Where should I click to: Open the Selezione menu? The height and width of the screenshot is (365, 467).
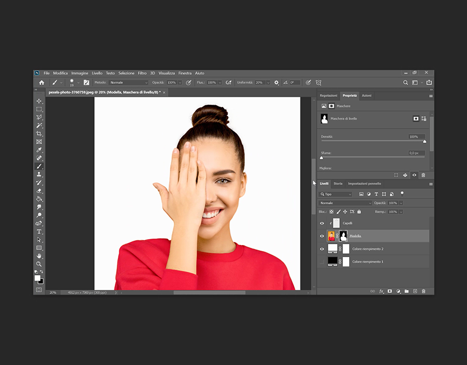coord(126,73)
